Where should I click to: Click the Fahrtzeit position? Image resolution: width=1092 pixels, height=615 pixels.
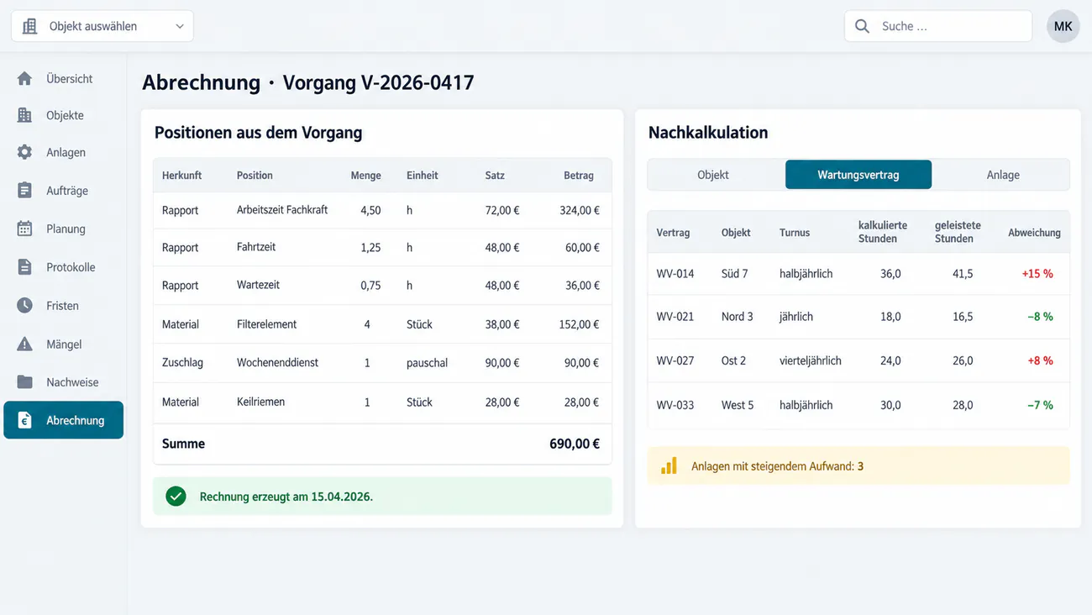[x=256, y=247]
